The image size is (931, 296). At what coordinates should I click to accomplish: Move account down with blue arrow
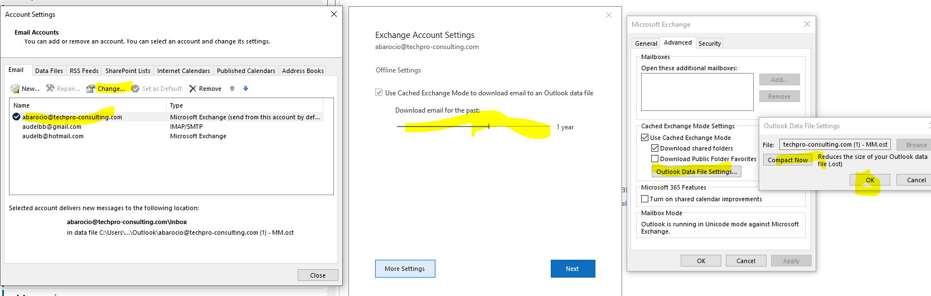coord(245,89)
